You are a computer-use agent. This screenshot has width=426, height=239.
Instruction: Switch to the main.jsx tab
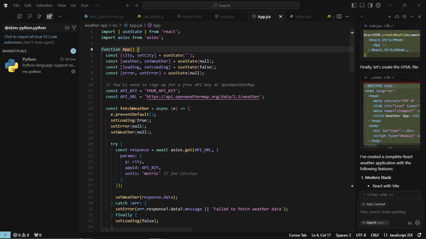[x=229, y=16]
